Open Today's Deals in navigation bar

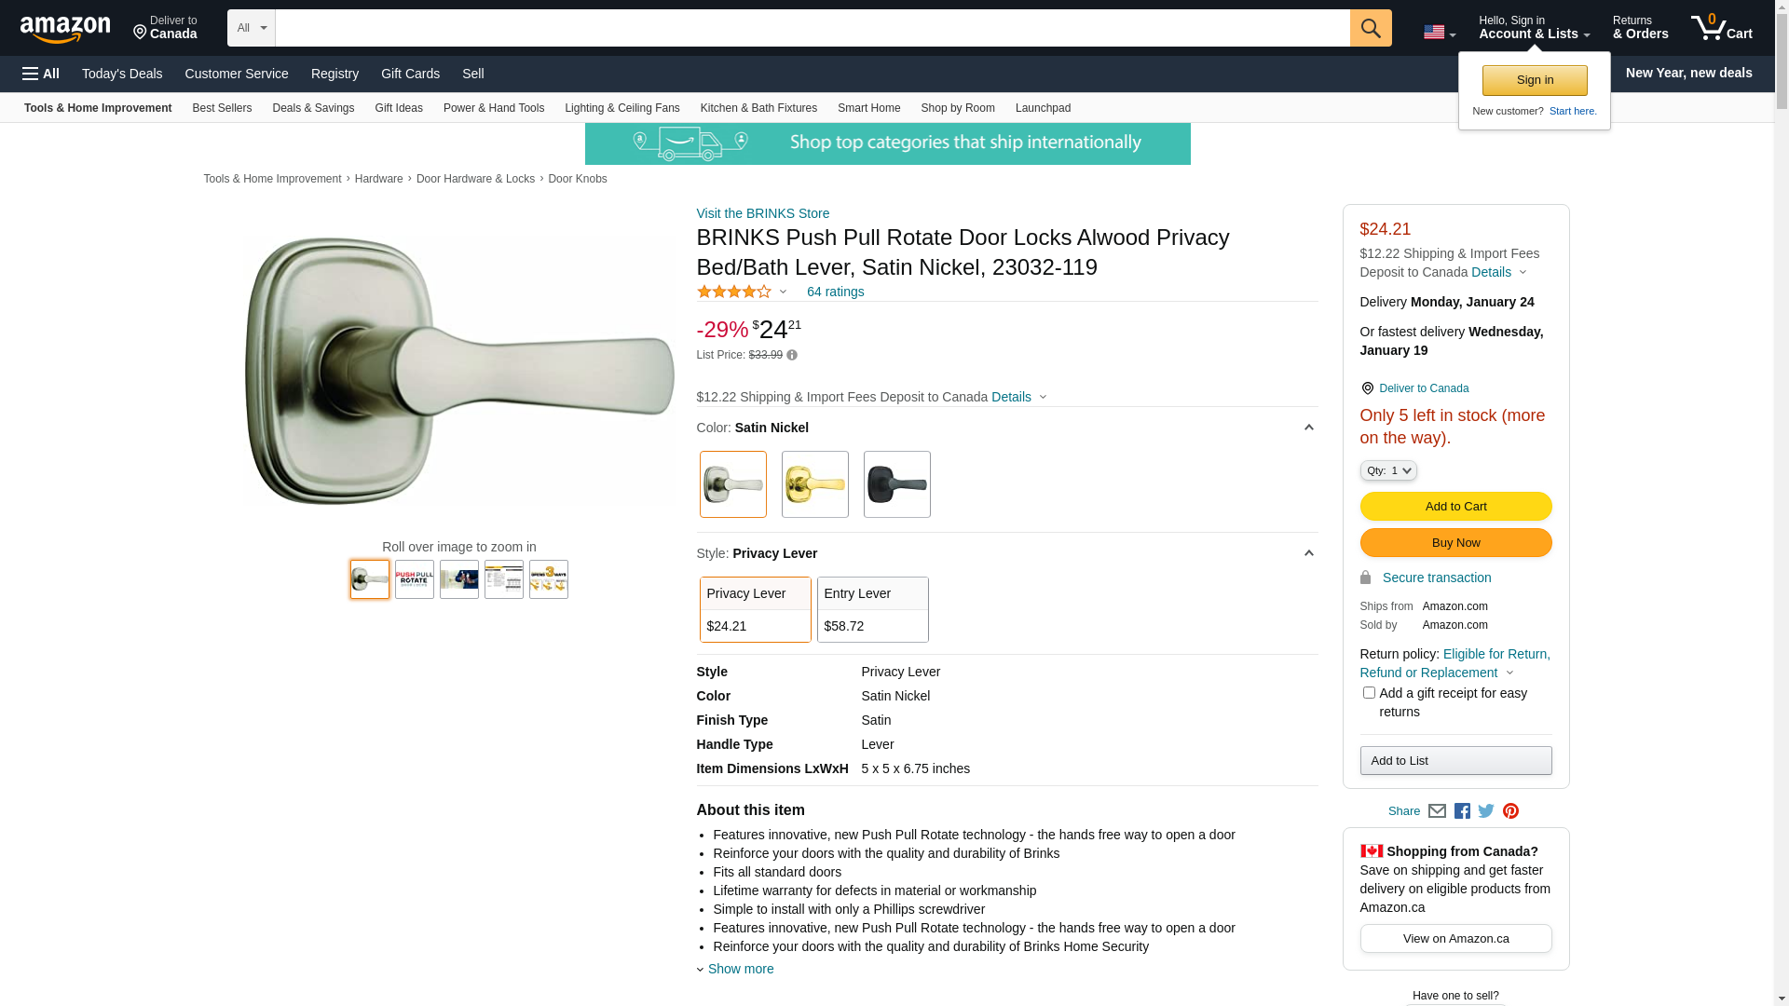click(x=122, y=74)
